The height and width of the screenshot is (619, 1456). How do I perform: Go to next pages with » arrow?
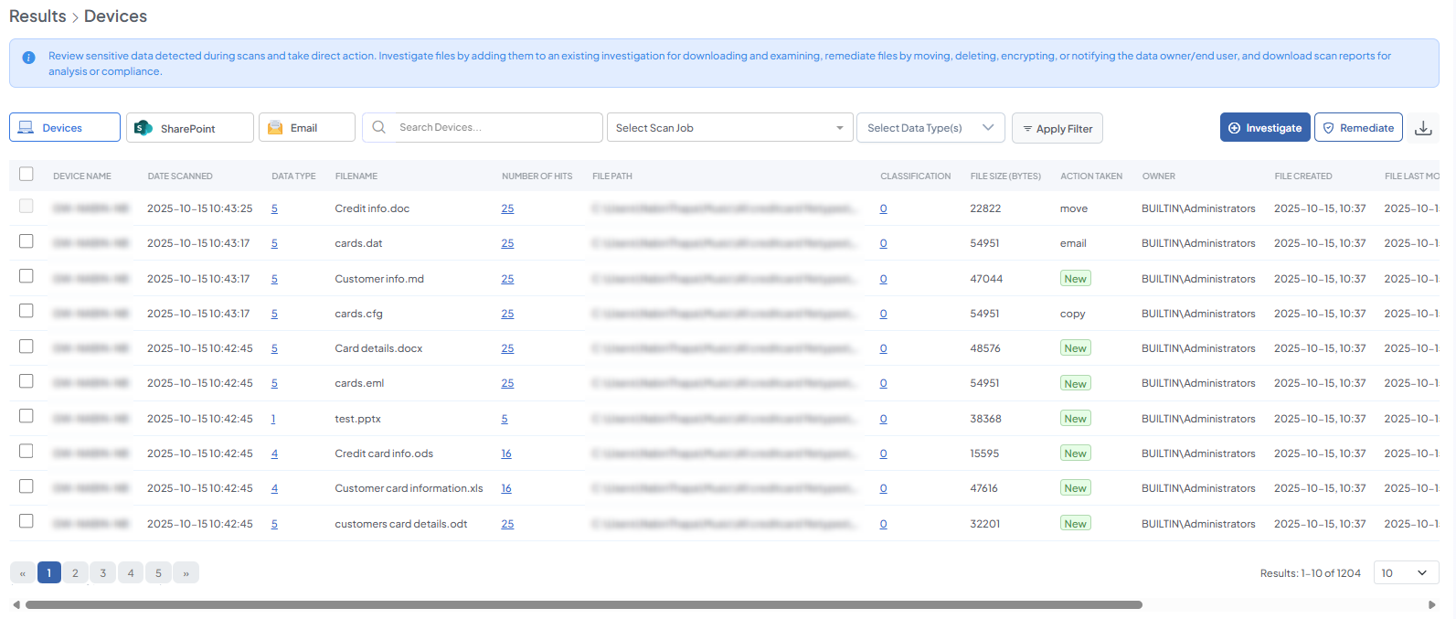[186, 573]
